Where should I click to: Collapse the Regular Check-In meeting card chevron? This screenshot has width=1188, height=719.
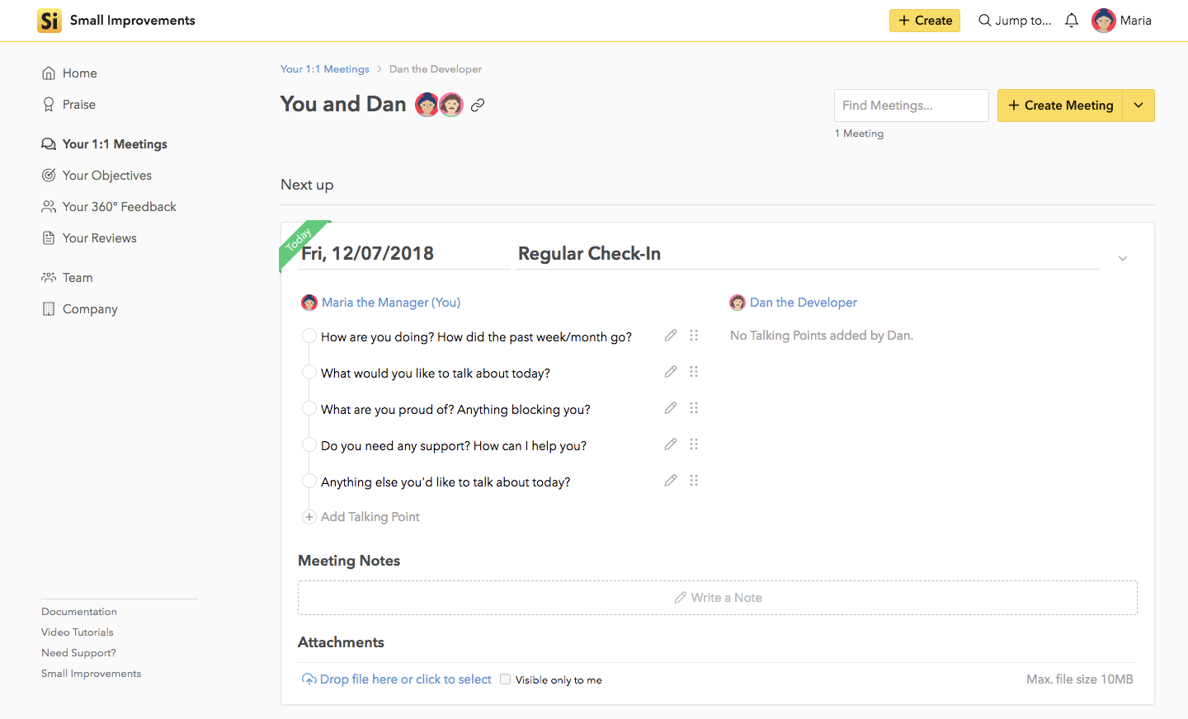coord(1123,259)
